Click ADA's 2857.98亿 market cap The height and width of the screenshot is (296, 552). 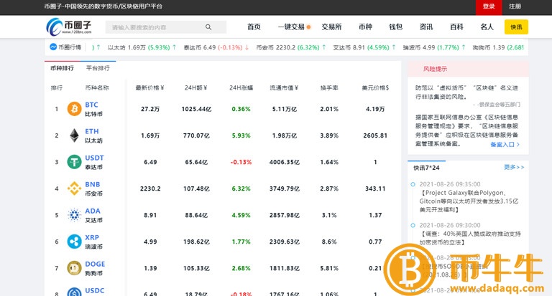pyautogui.click(x=285, y=215)
